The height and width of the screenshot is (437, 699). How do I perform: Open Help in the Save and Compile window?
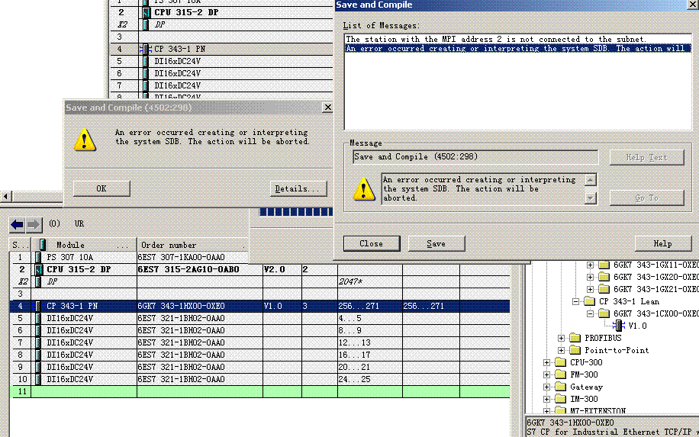click(x=663, y=244)
